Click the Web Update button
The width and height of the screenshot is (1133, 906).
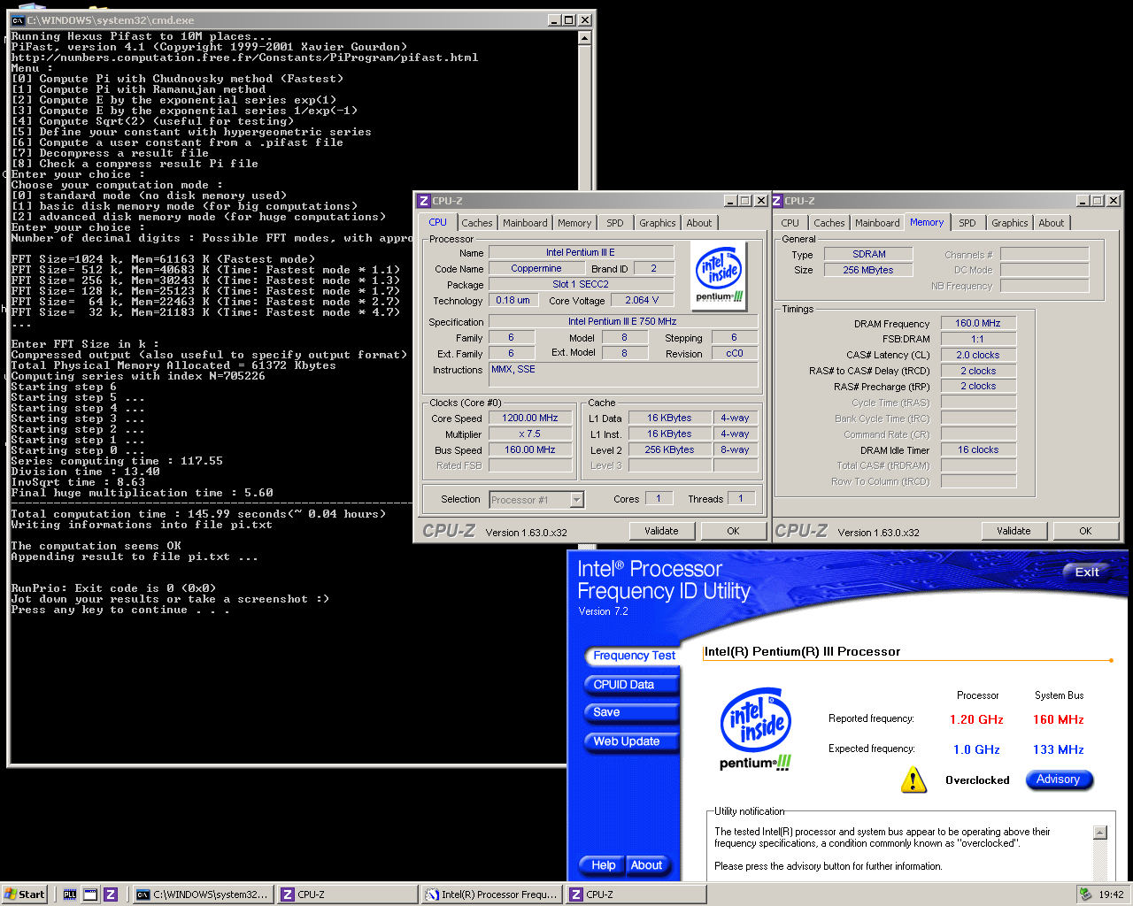tap(631, 741)
